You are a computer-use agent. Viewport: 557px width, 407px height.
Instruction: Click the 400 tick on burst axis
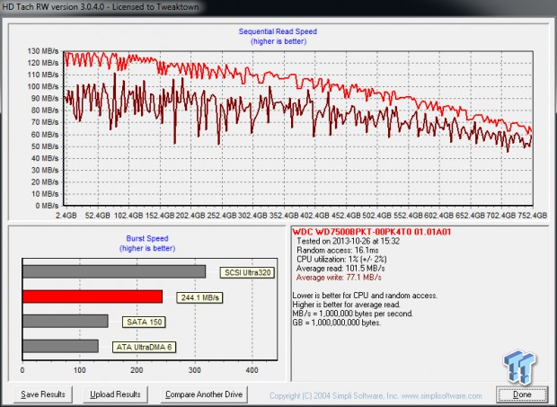coord(252,370)
